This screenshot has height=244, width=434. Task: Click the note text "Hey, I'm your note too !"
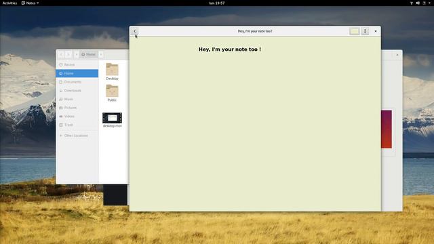click(230, 49)
